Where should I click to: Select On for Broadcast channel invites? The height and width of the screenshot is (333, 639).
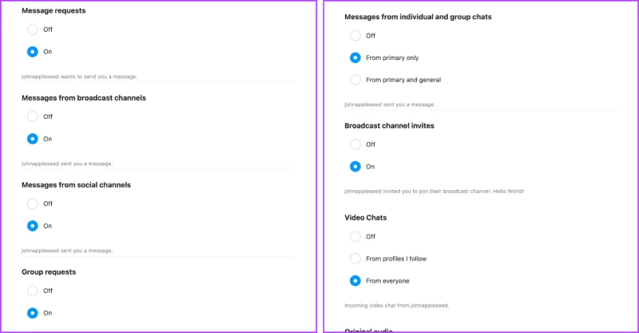point(355,167)
